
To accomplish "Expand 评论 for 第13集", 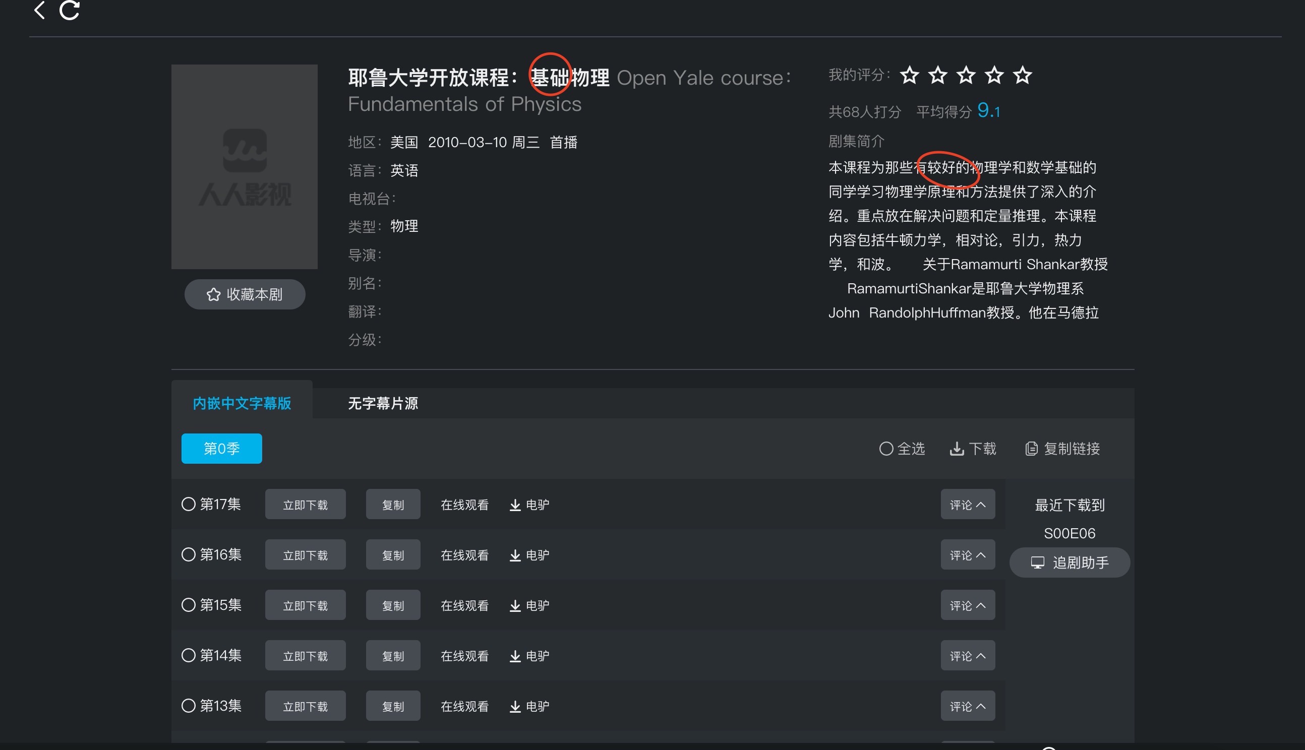I will pos(968,706).
